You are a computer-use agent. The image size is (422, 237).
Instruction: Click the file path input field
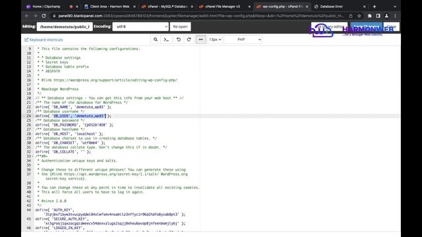(x=65, y=26)
